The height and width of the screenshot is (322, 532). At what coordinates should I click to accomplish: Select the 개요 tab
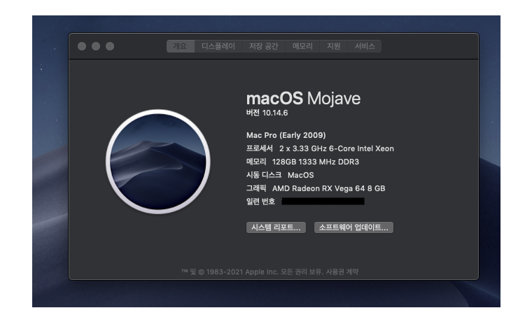click(x=180, y=46)
